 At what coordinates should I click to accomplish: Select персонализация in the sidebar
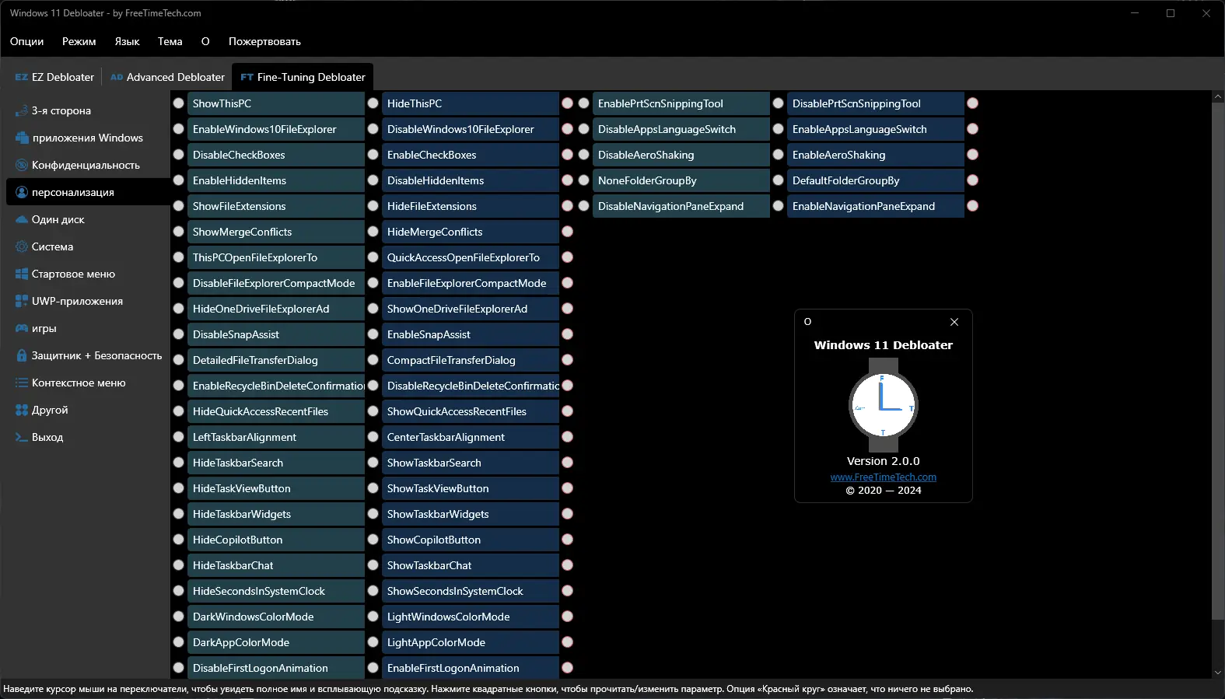coord(87,192)
